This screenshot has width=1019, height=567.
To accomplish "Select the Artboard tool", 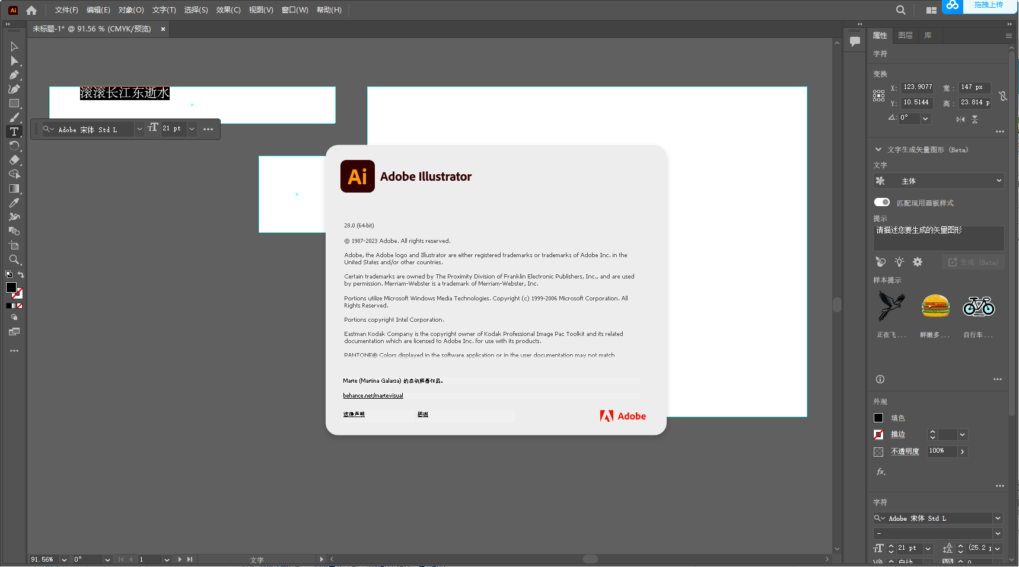I will pyautogui.click(x=14, y=245).
